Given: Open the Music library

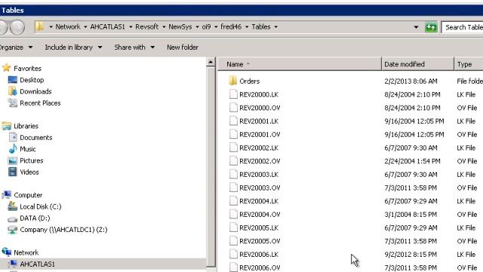Looking at the screenshot, I should click(x=28, y=149).
